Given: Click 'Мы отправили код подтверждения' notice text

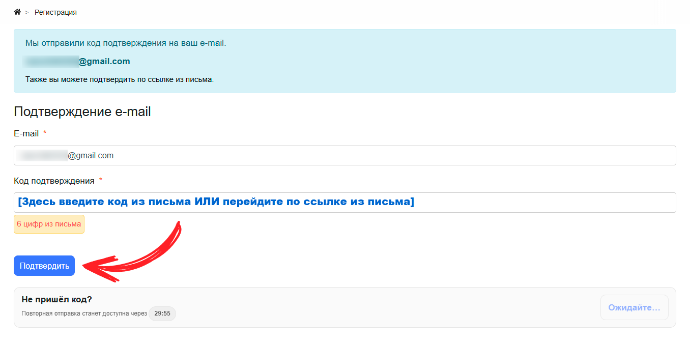Looking at the screenshot, I should tap(125, 43).
